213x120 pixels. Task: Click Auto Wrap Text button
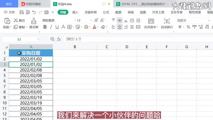[167, 24]
